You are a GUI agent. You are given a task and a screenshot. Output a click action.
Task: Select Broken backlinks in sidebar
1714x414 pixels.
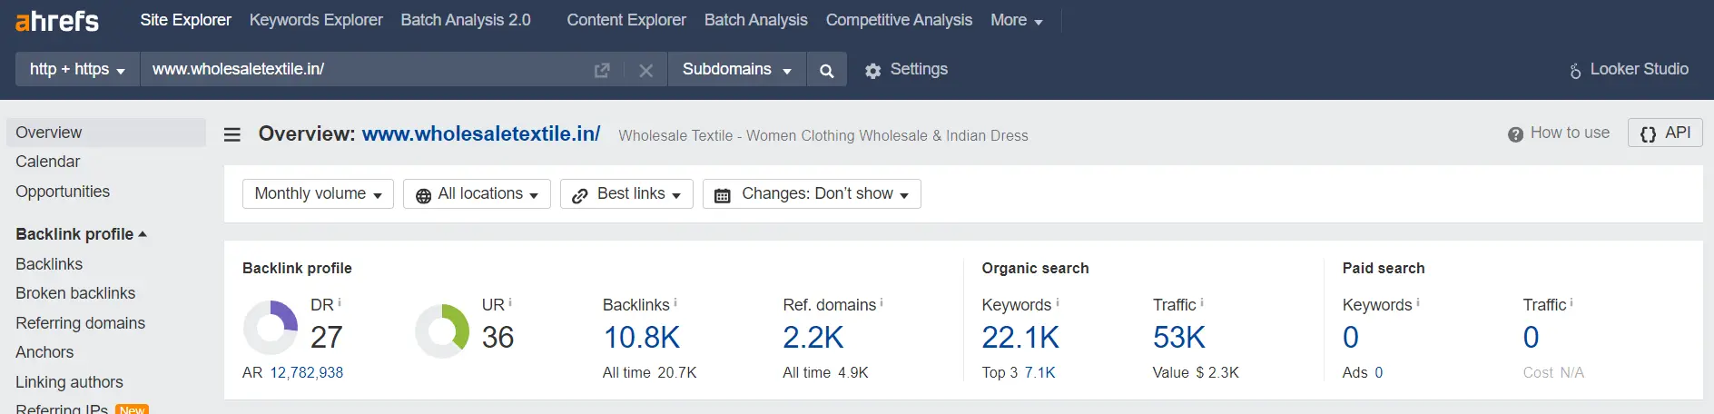[75, 293]
